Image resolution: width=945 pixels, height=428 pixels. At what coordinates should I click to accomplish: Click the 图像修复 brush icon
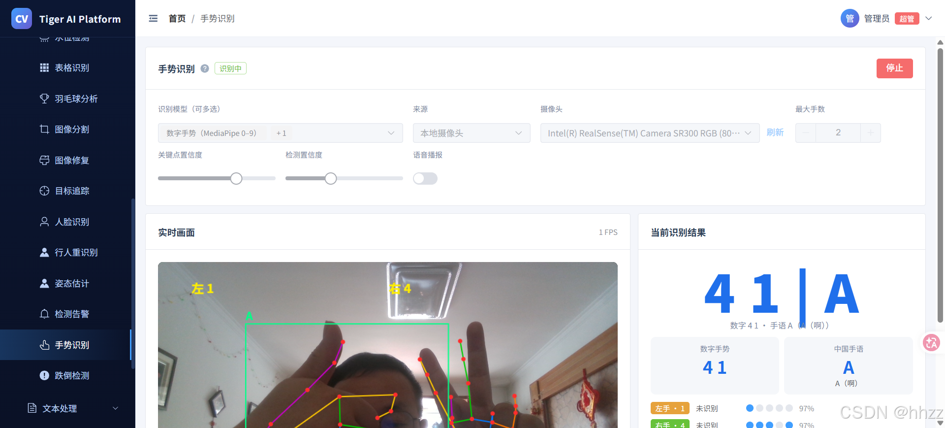(x=44, y=160)
